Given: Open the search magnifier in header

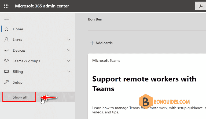Looking at the screenshot, I should click(201, 6).
